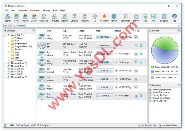Collapse the Local Disk C:\ tree node
Viewport: 185px width, 131px height.
tap(5, 35)
